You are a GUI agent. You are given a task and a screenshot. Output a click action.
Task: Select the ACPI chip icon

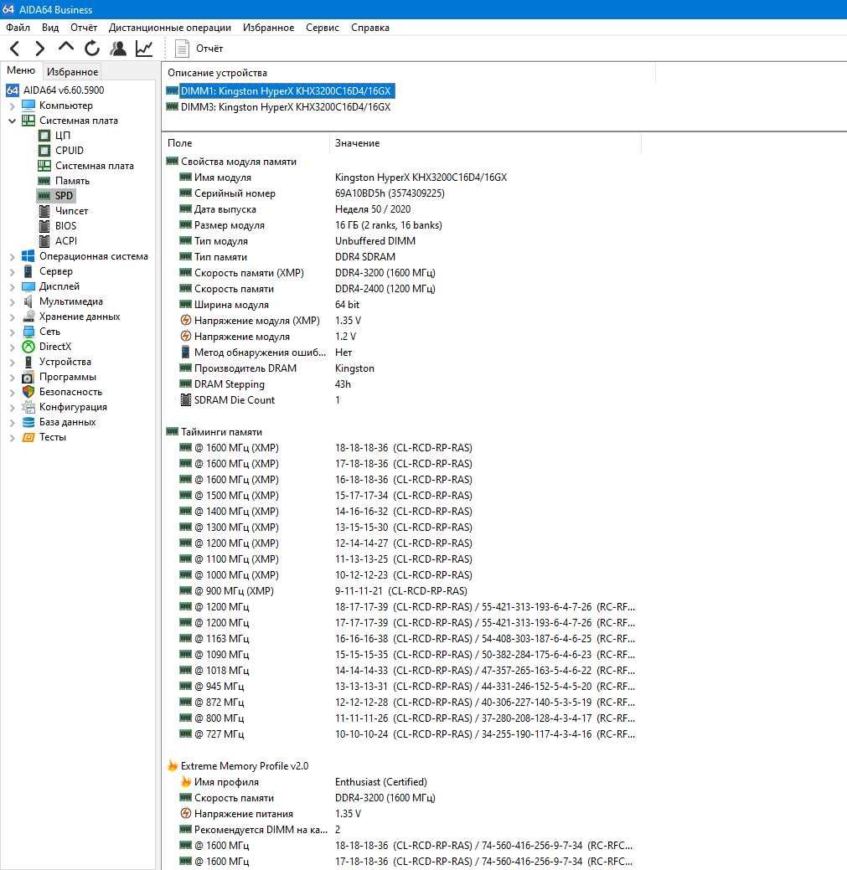[44, 241]
